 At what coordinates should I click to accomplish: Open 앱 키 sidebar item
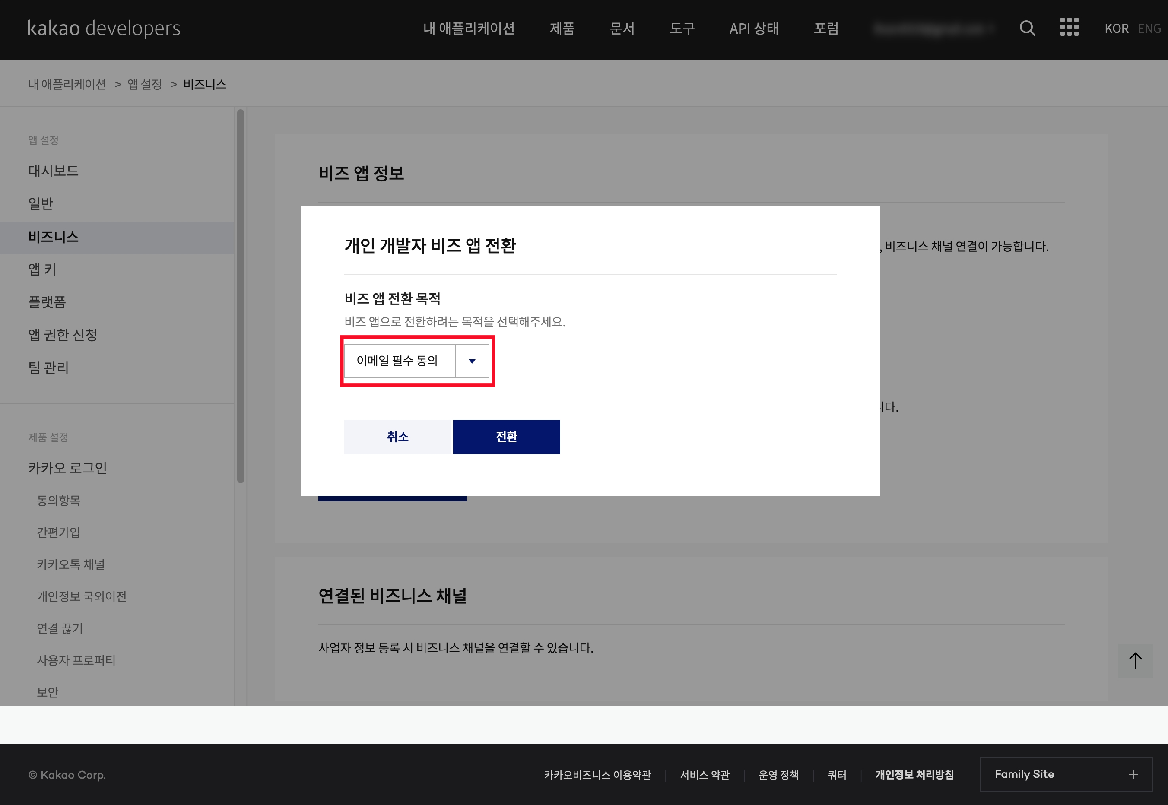[42, 269]
